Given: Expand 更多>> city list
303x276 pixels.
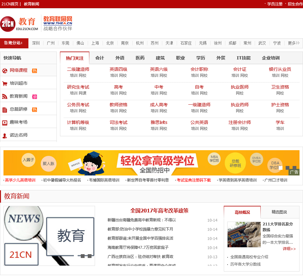Looking at the screenshot, I should (x=294, y=43).
